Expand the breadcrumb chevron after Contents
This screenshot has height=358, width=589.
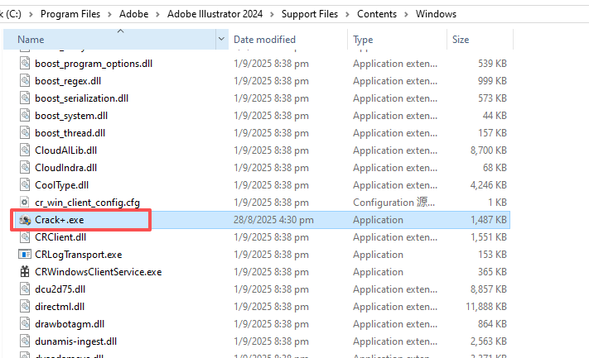tap(407, 14)
